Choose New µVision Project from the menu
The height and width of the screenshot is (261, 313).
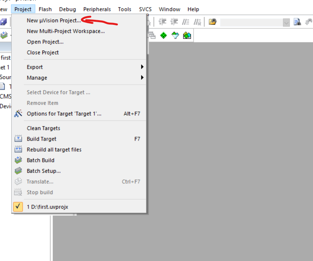point(79,20)
